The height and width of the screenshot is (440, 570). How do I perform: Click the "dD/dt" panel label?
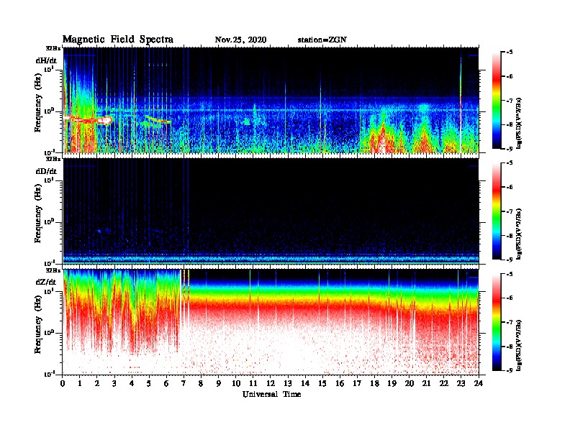coord(46,171)
